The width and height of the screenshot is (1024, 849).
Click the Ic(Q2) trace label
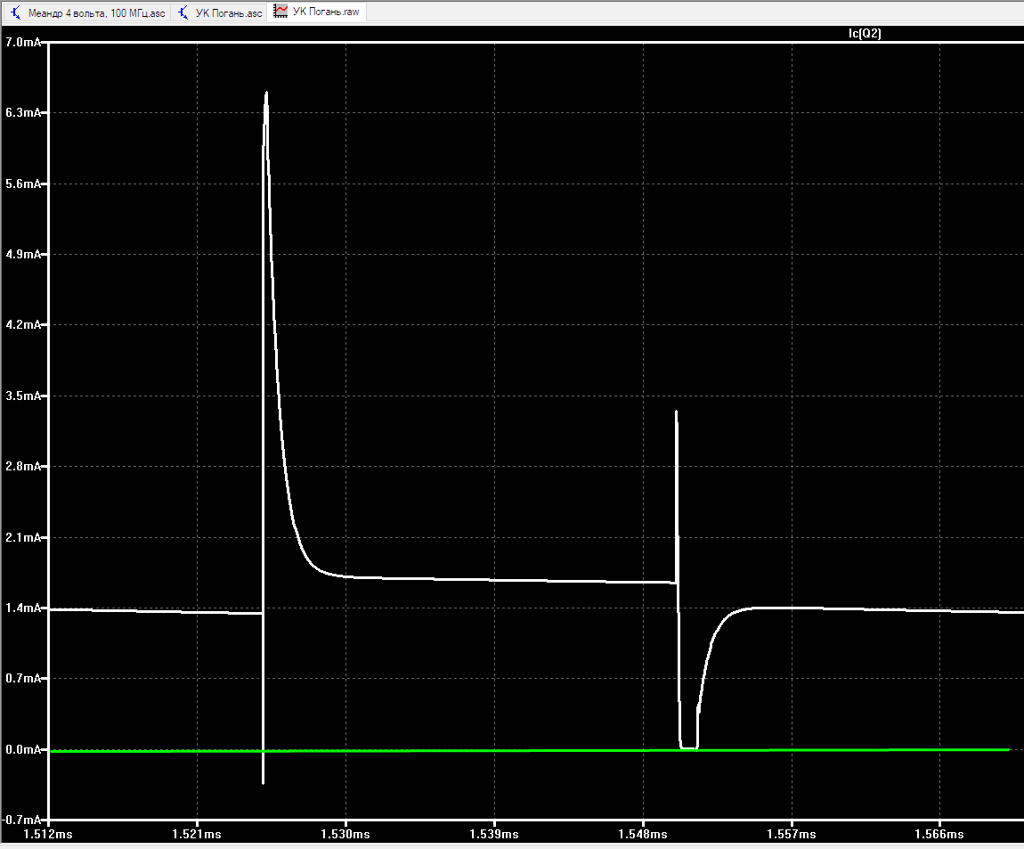[x=865, y=33]
